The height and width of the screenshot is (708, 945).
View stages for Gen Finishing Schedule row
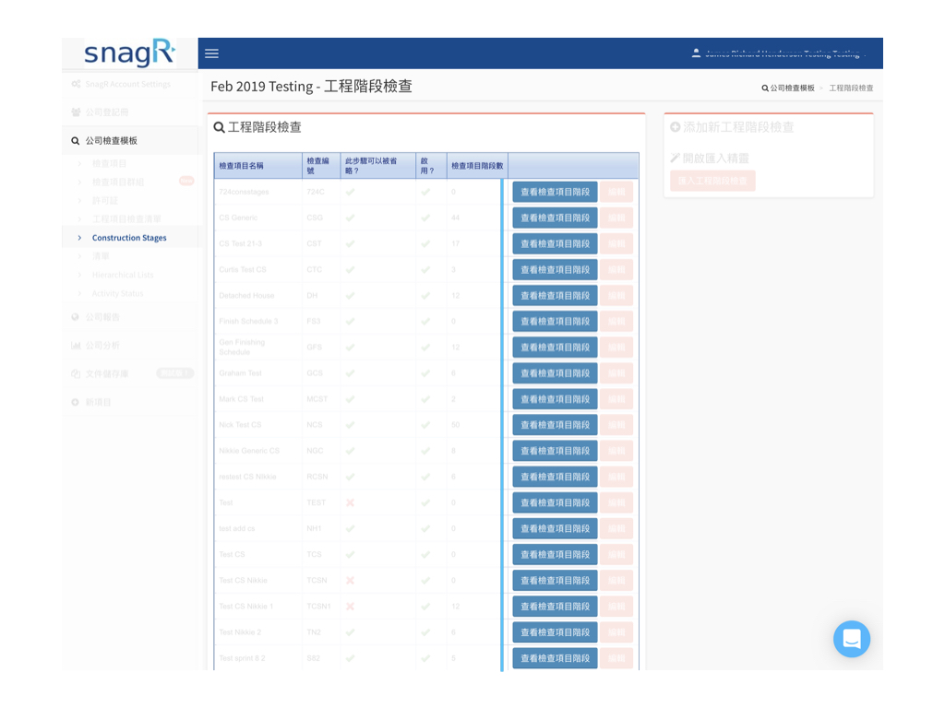(x=555, y=348)
